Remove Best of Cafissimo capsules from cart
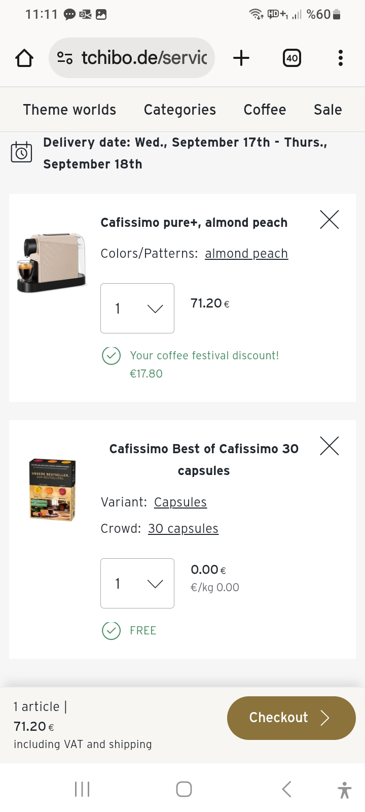 click(329, 446)
